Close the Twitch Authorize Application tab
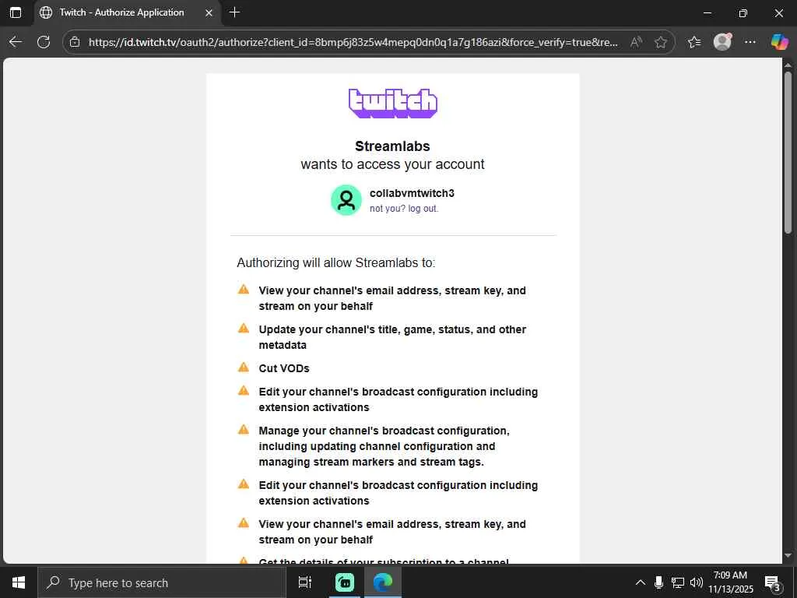Screen dimensions: 797x598 pos(209,12)
